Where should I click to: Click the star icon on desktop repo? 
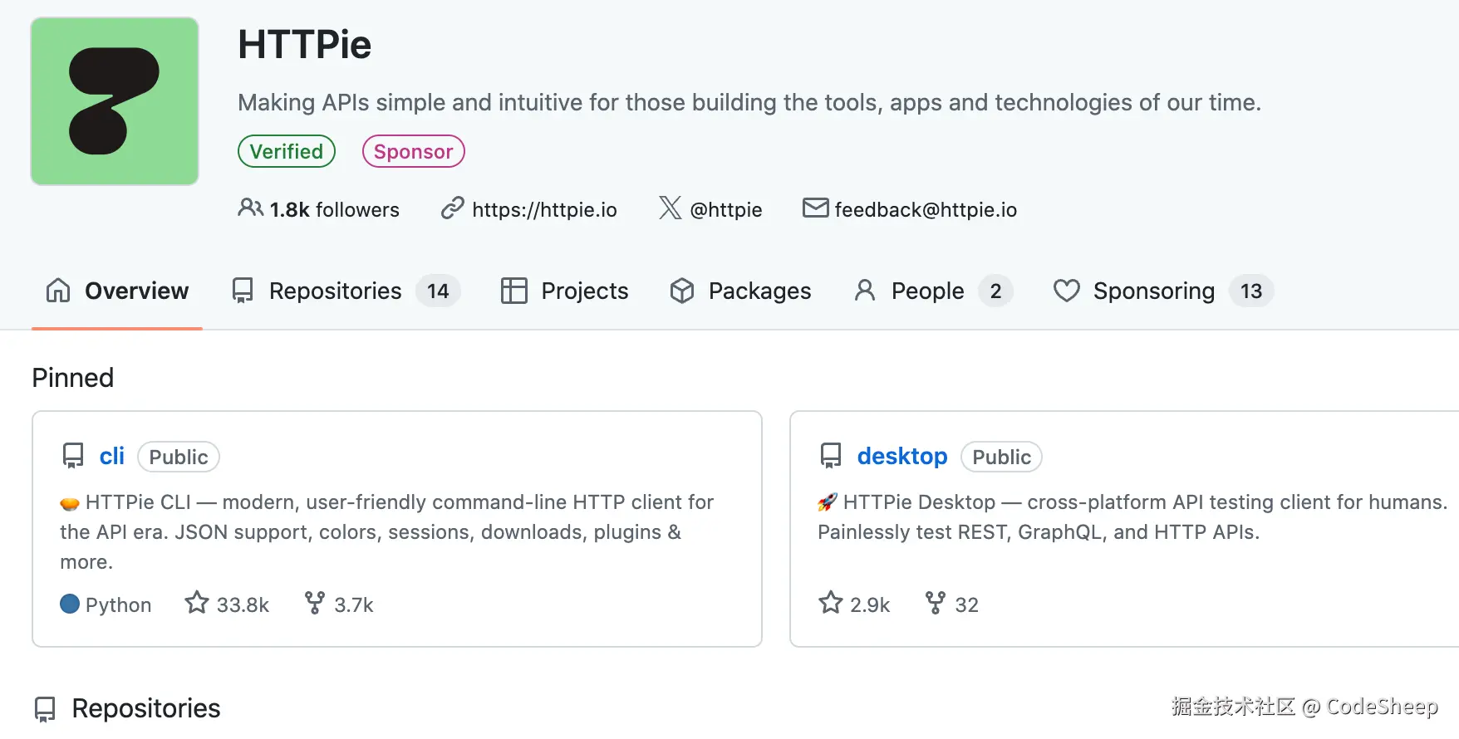click(830, 602)
